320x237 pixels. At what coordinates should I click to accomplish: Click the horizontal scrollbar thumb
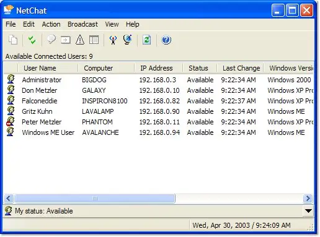click(95, 199)
